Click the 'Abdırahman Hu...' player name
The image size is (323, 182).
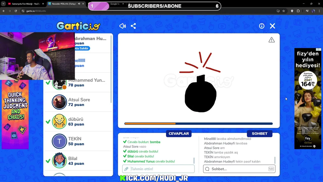click(x=91, y=38)
